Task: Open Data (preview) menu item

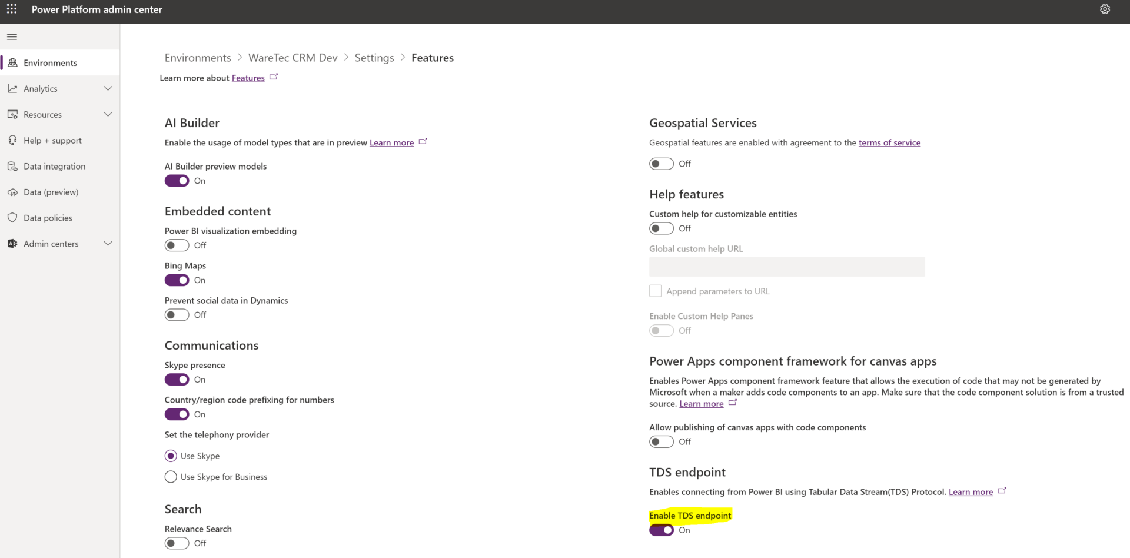Action: [60, 192]
